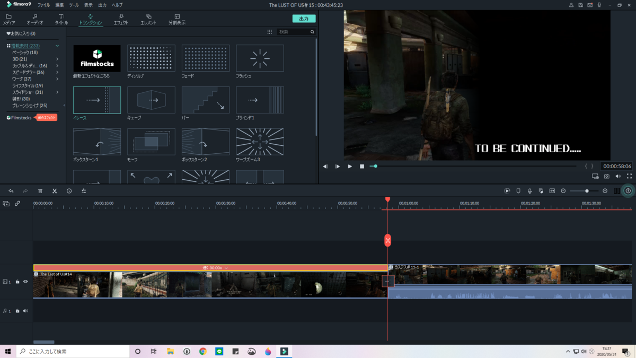Collapse the 搭載素材 (233) category
636x358 pixels.
pyautogui.click(x=57, y=46)
